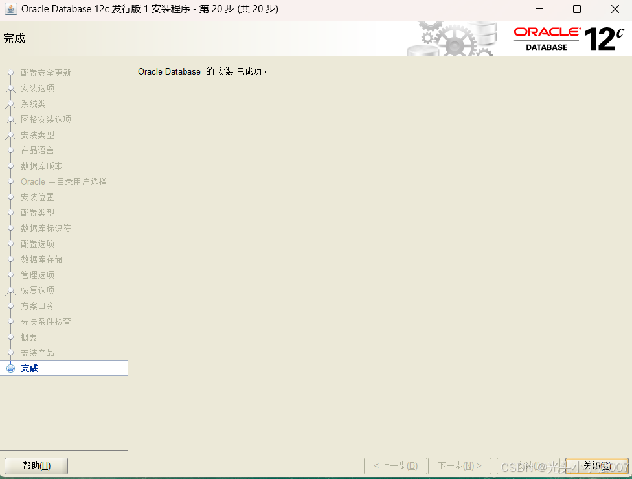Select the Oracle 主目录用户选择 step

pos(63,181)
